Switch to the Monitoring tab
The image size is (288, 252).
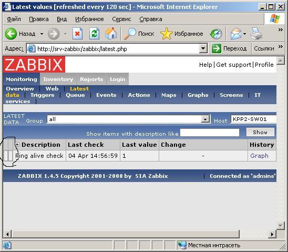22,79
